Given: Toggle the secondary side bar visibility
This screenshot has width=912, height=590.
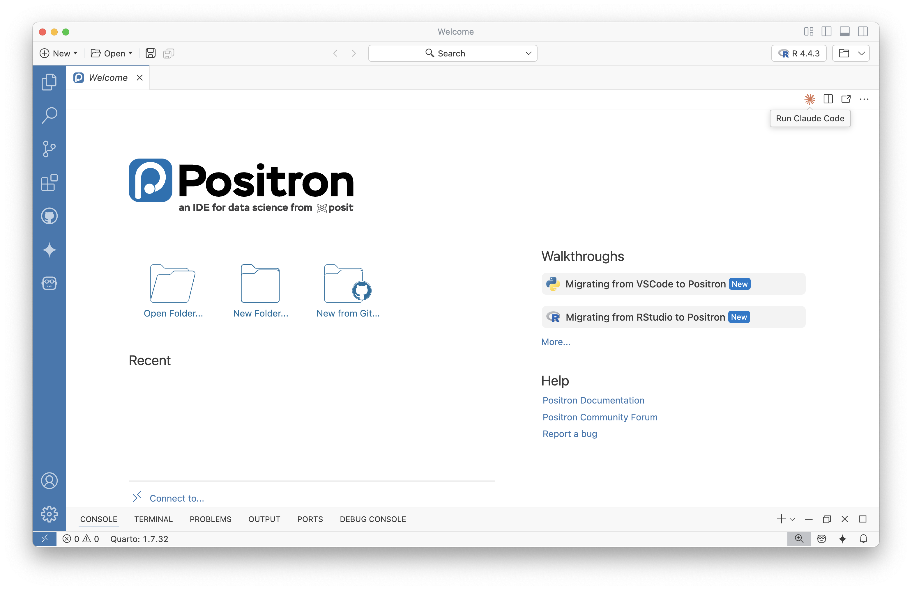Looking at the screenshot, I should (863, 31).
